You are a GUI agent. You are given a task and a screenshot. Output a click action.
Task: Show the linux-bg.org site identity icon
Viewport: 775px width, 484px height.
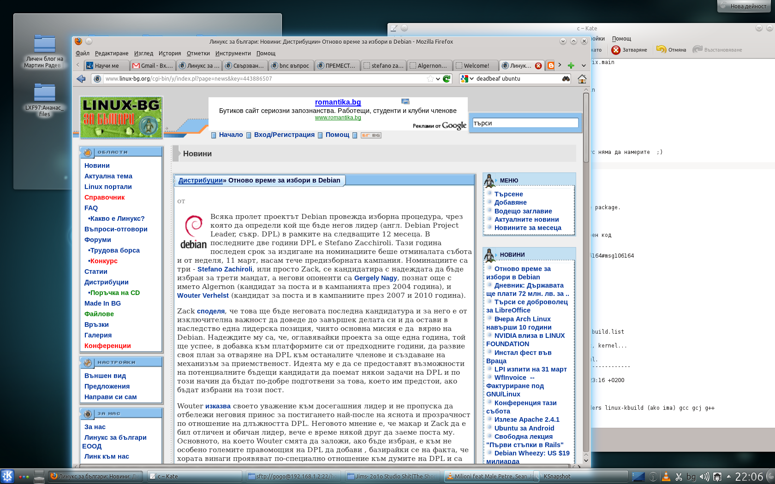97,79
